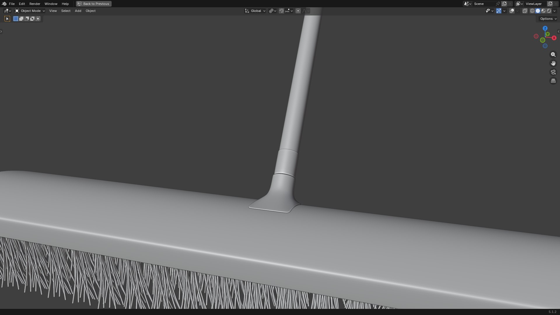The height and width of the screenshot is (315, 560).
Task: Click the X axis on navigation gizmo
Action: tap(554, 38)
